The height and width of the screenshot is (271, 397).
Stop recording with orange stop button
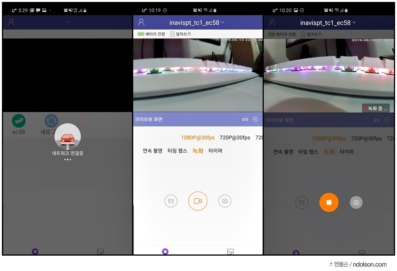pos(329,202)
